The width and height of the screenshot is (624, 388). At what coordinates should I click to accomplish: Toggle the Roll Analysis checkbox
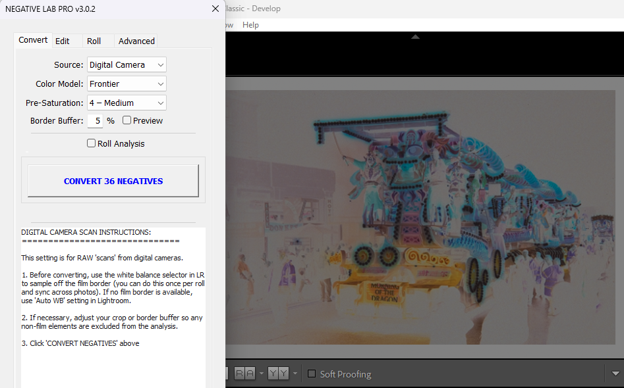coord(92,143)
